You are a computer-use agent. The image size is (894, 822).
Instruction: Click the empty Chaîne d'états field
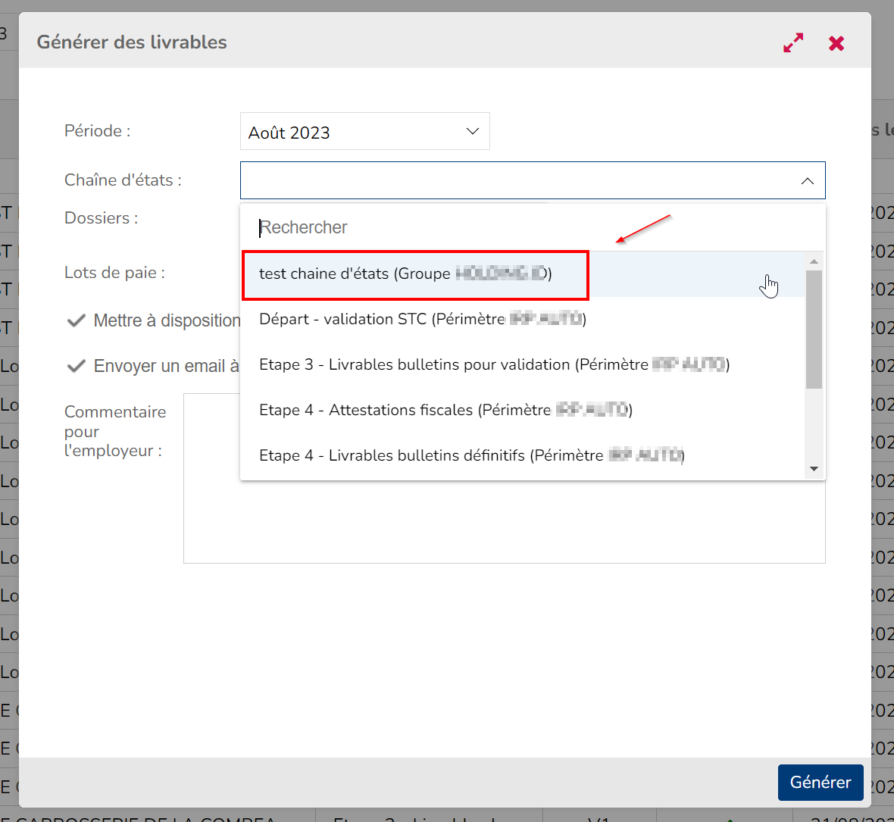[515, 181]
